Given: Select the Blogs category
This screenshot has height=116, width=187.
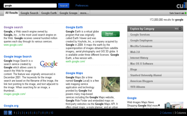Looking at the screenshot, I should tap(155, 69).
